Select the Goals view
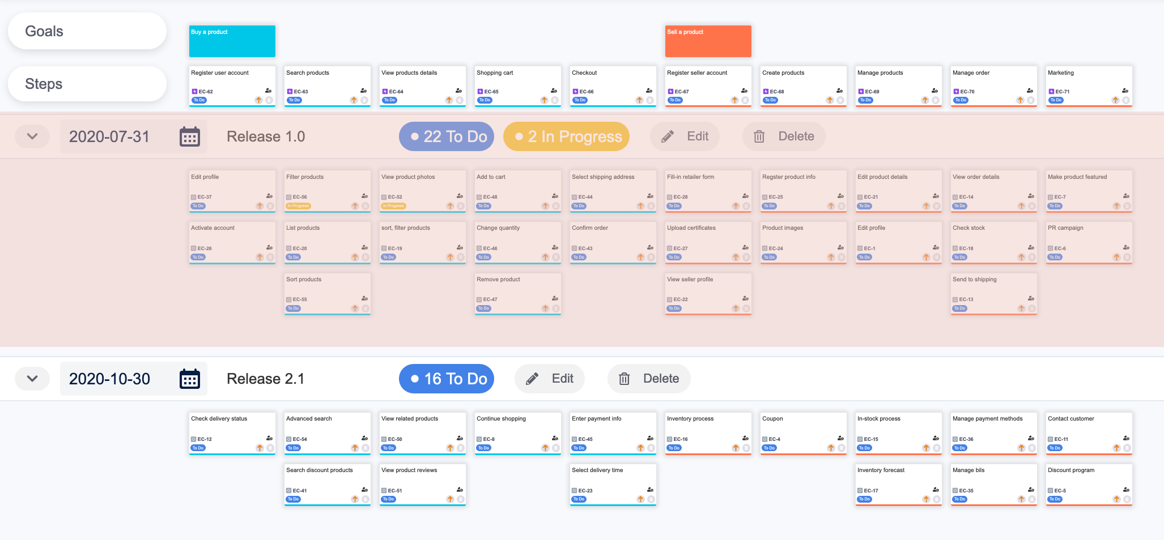 click(x=87, y=31)
